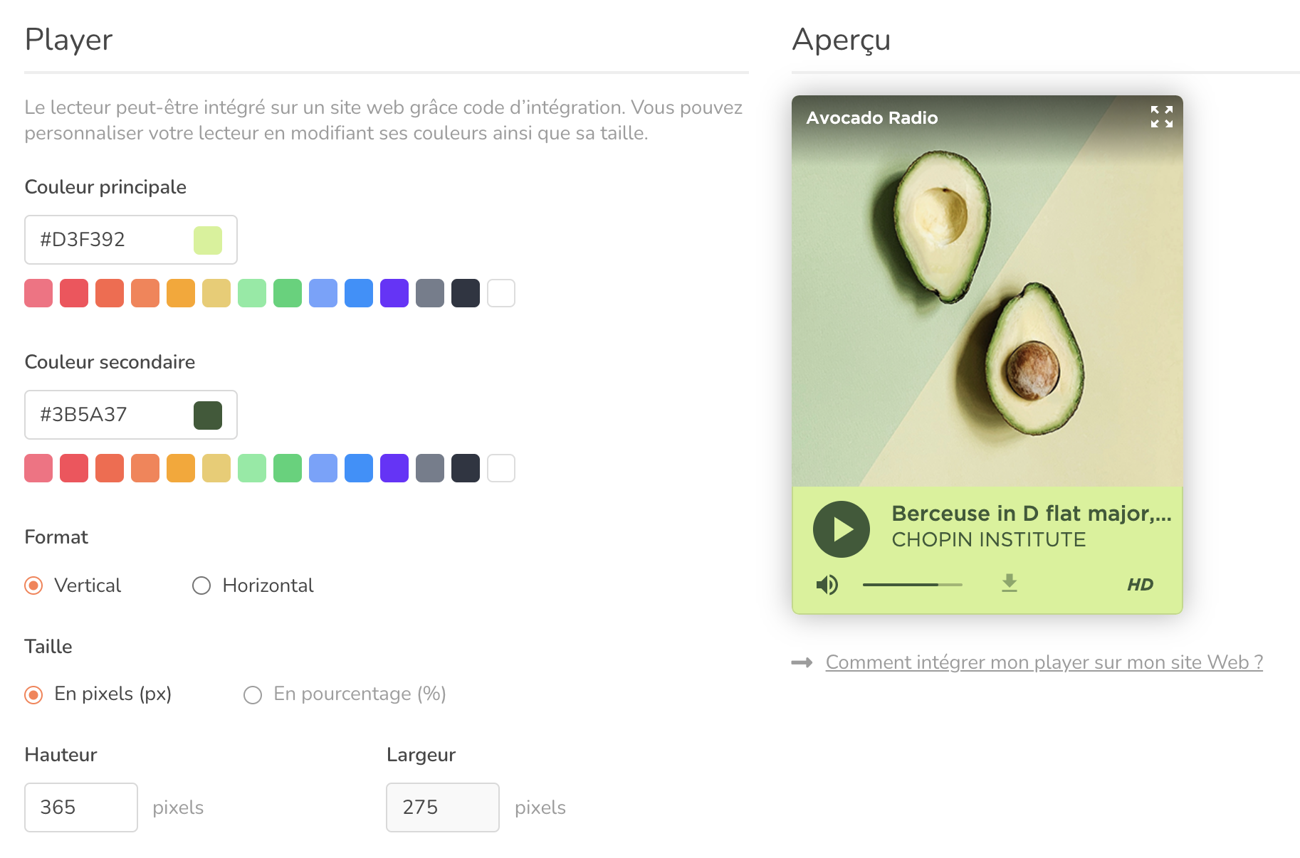The height and width of the screenshot is (858, 1300).
Task: Start playback with the round play button
Action: click(842, 529)
